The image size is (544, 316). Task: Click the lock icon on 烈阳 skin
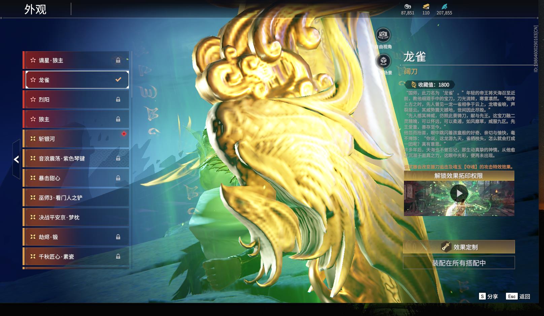tap(118, 99)
